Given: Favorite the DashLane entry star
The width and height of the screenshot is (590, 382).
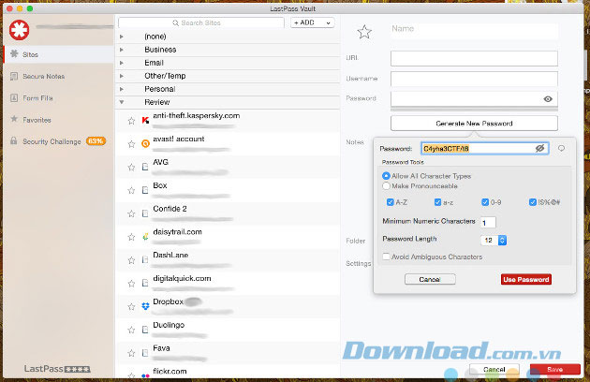Looking at the screenshot, I should [x=131, y=260].
